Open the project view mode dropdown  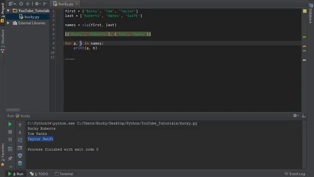tap(12, 3)
